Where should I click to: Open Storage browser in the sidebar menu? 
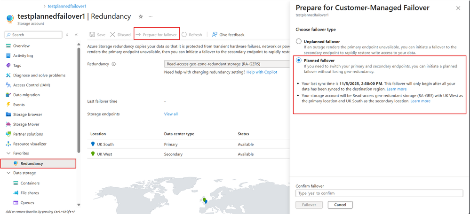tap(28, 115)
